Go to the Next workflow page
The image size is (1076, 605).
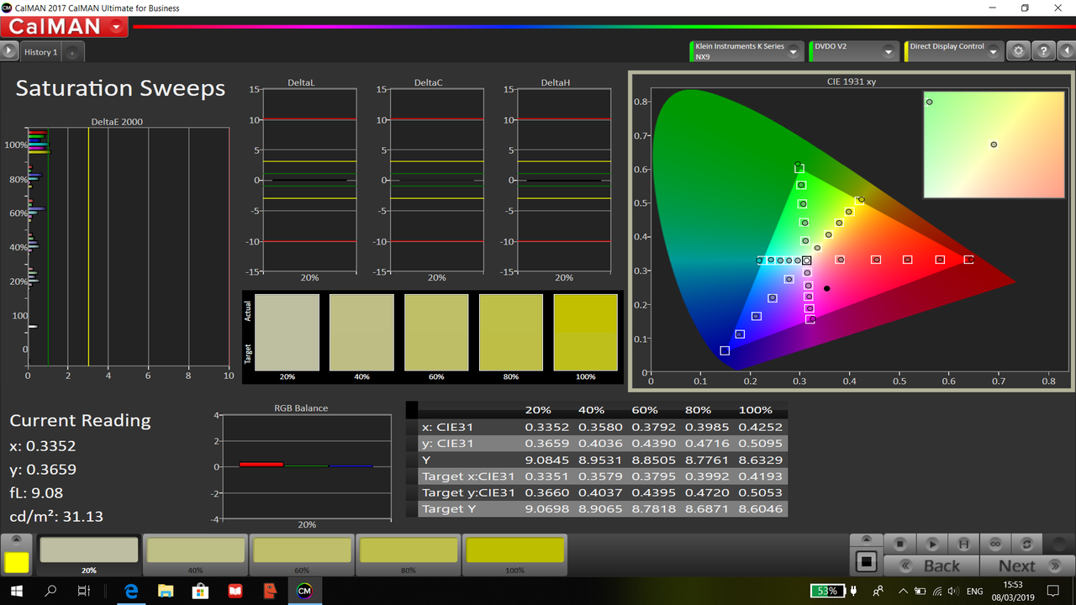[1026, 566]
